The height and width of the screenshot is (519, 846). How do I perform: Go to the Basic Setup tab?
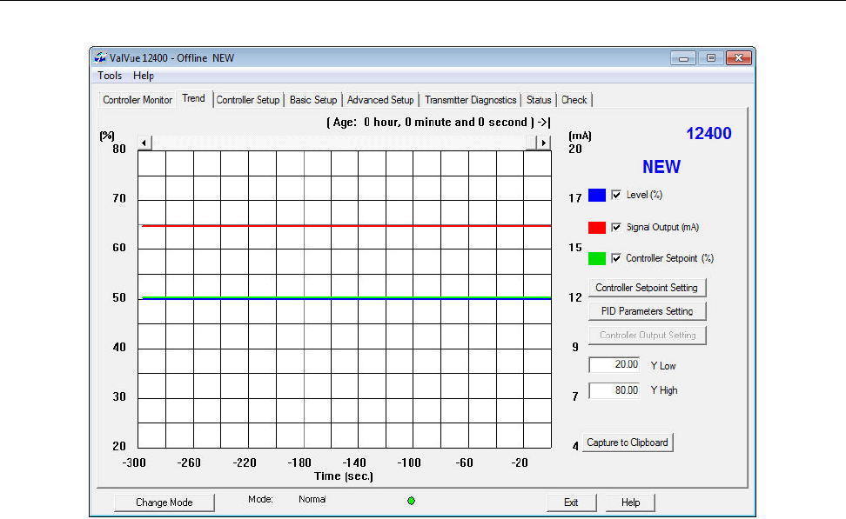click(313, 100)
